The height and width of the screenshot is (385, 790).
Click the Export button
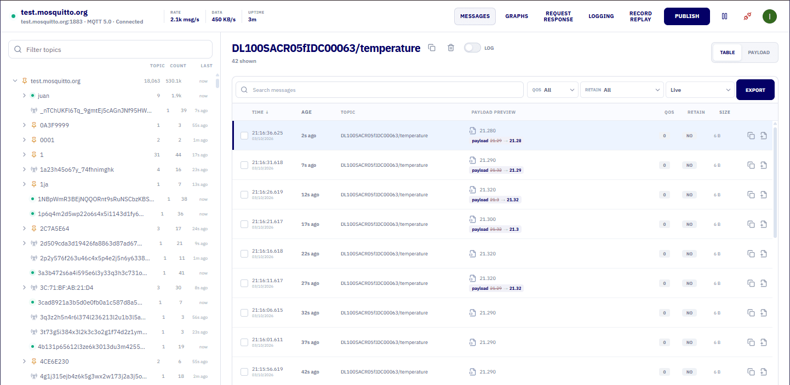coord(755,90)
